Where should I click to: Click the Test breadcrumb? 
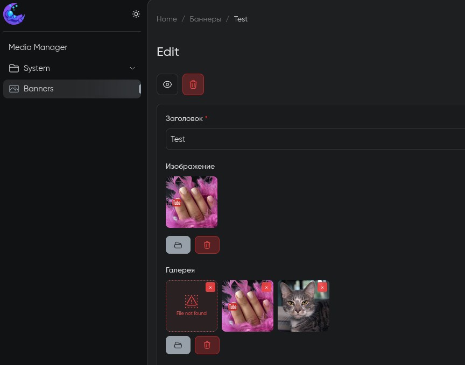pos(241,19)
